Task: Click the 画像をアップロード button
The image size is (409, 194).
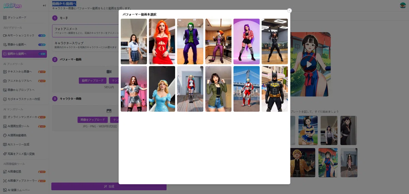Action: pos(92,120)
